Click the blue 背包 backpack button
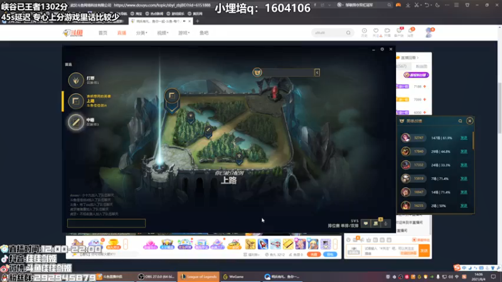 pos(330,254)
